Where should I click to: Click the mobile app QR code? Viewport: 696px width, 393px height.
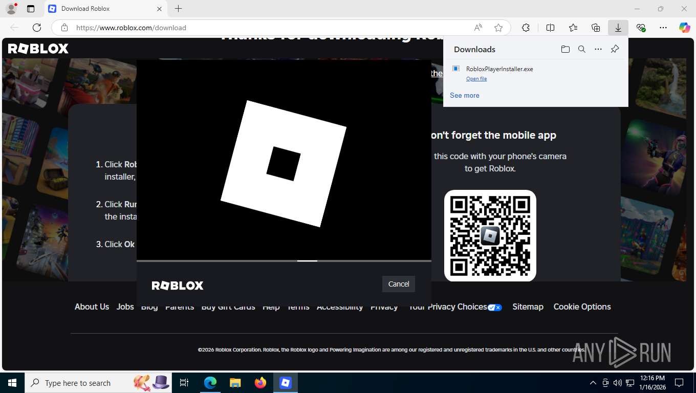pyautogui.click(x=490, y=235)
